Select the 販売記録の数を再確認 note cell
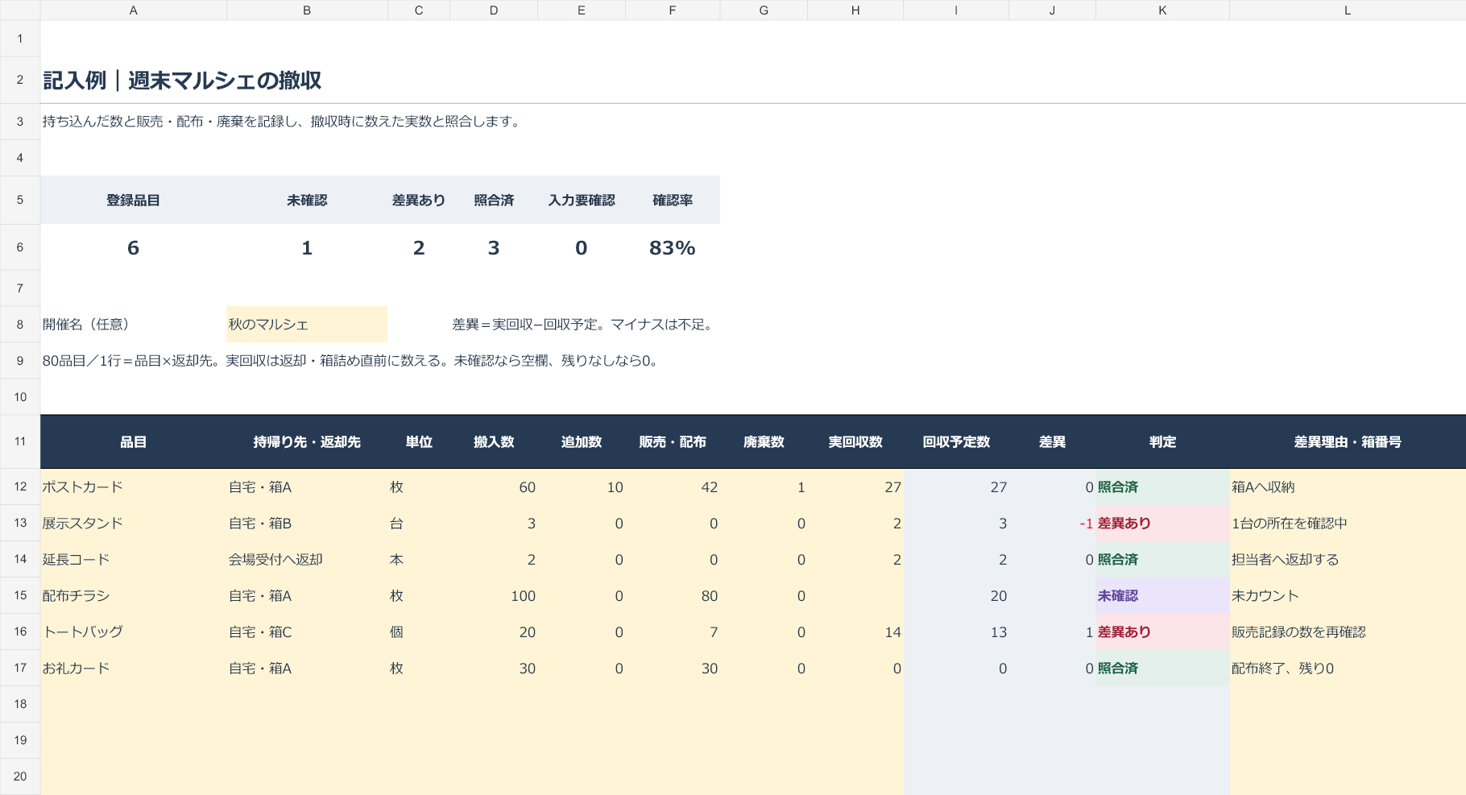Image resolution: width=1466 pixels, height=795 pixels. pos(1348,632)
